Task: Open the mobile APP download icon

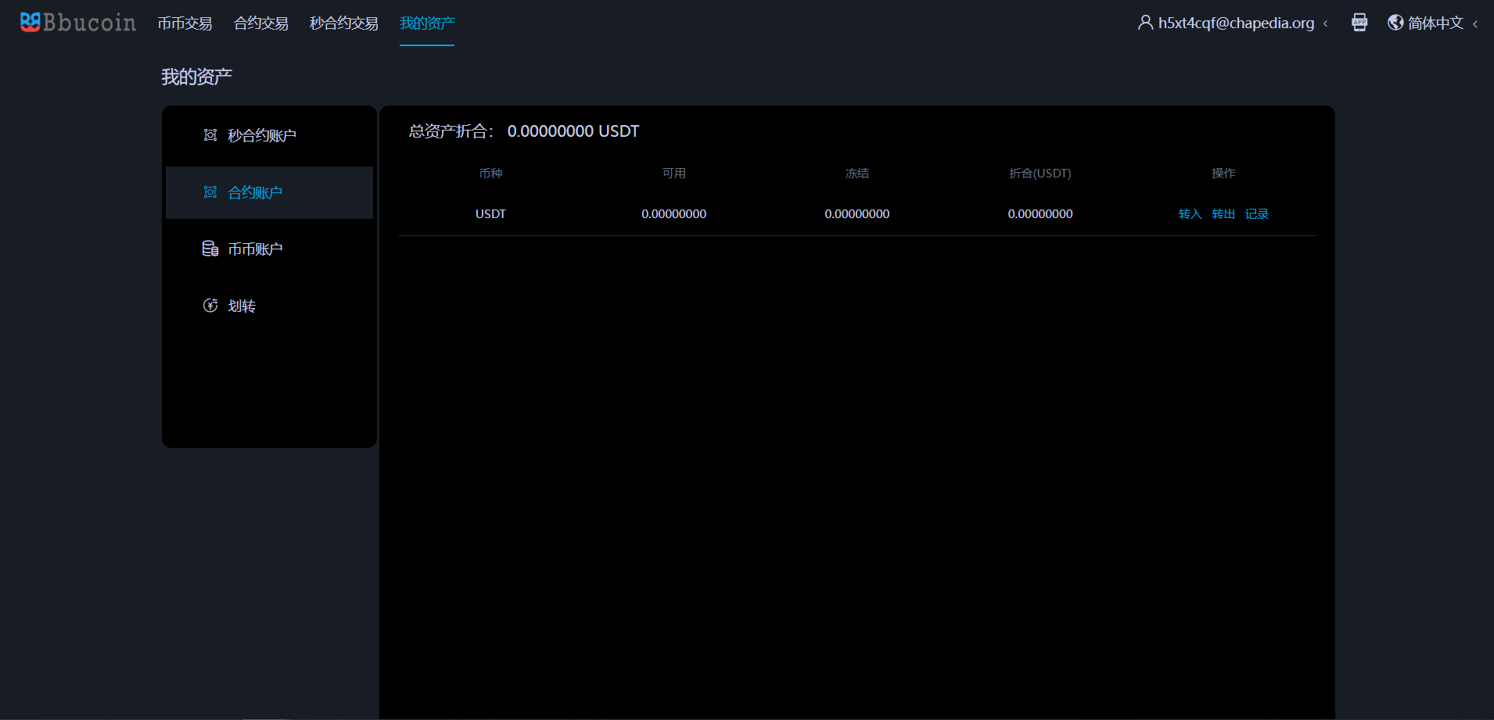Action: [1359, 23]
